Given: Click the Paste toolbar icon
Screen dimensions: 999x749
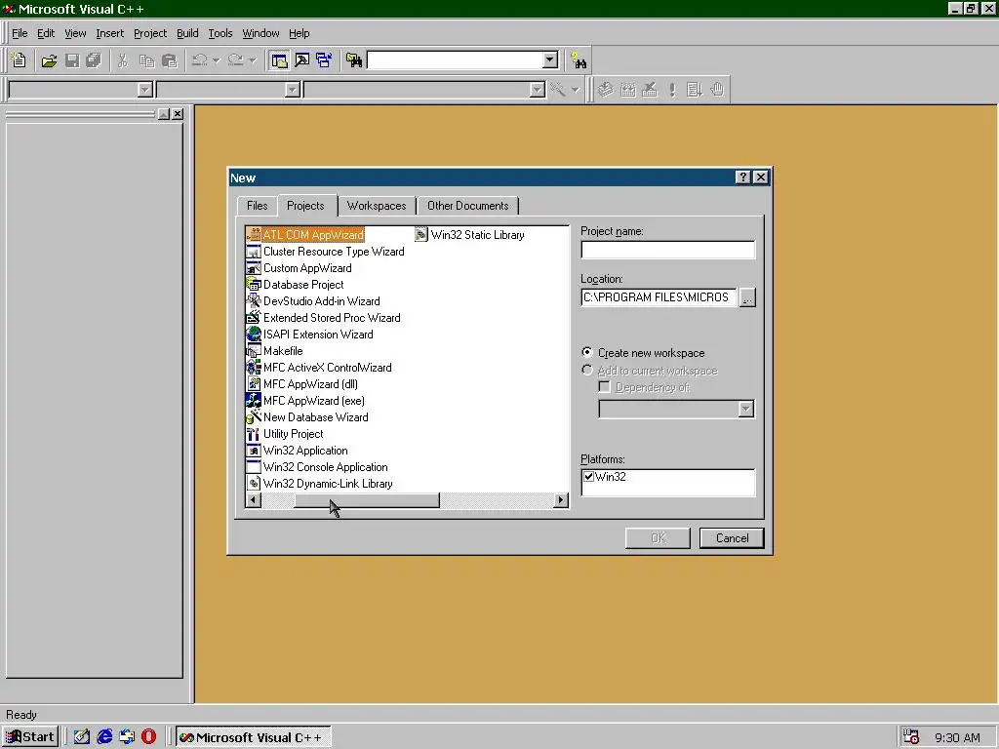Looking at the screenshot, I should pyautogui.click(x=170, y=60).
